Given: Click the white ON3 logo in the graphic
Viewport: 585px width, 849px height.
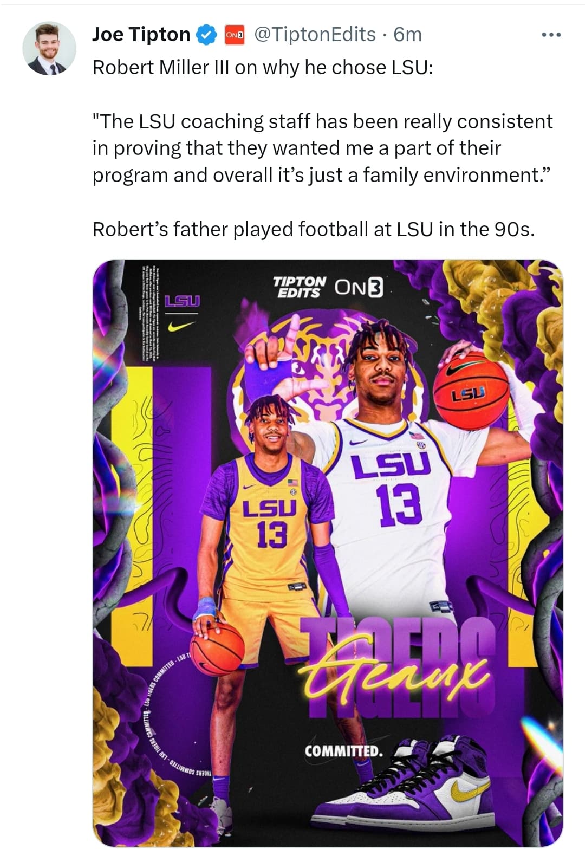Looking at the screenshot, I should 359,287.
